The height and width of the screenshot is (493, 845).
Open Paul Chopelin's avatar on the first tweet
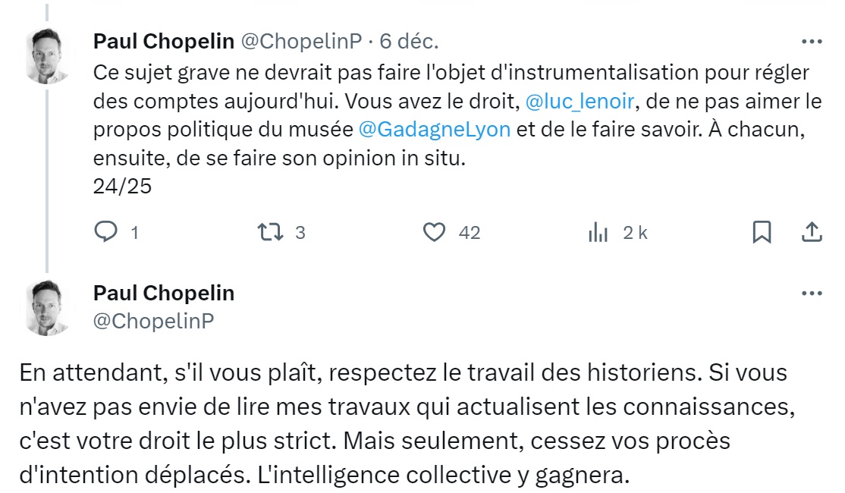48,55
